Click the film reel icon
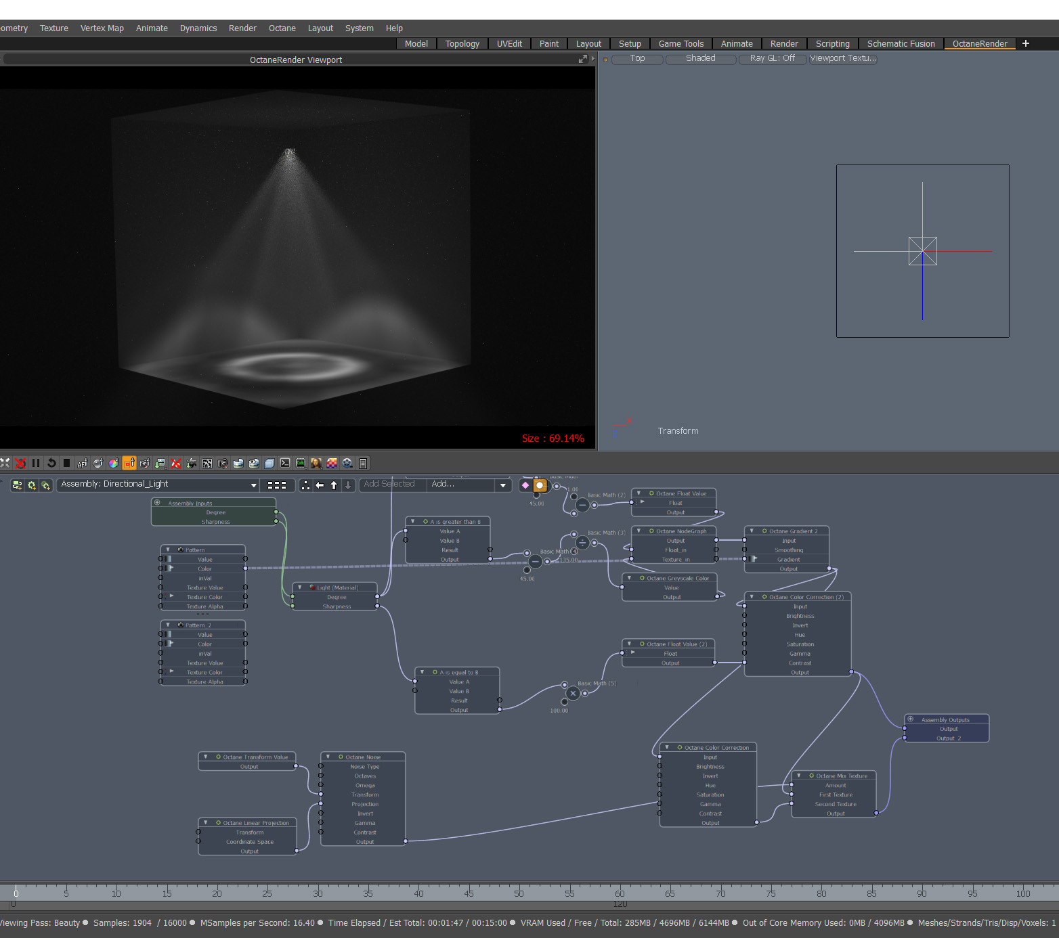Screen dimensions: 1059x938 click(x=347, y=464)
